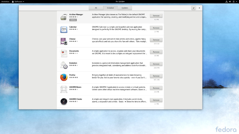Click the GNOME Clocks app icon
This screenshot has height=134, width=239.
64,101
